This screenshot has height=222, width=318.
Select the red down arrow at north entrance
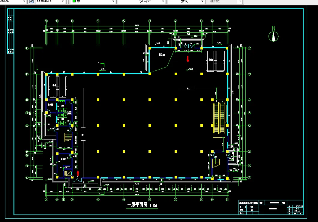coord(188,59)
